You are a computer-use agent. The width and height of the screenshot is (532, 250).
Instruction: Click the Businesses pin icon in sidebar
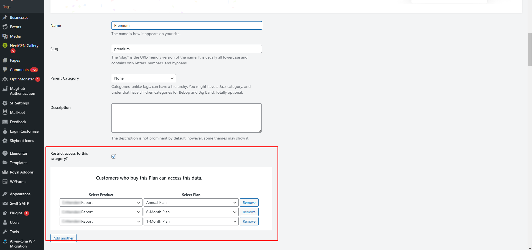tap(5, 17)
